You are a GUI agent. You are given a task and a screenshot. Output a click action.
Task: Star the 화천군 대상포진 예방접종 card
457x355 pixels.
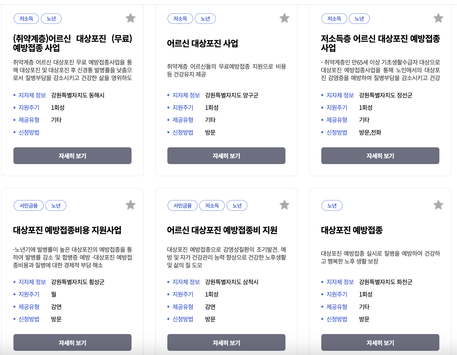[x=438, y=205]
